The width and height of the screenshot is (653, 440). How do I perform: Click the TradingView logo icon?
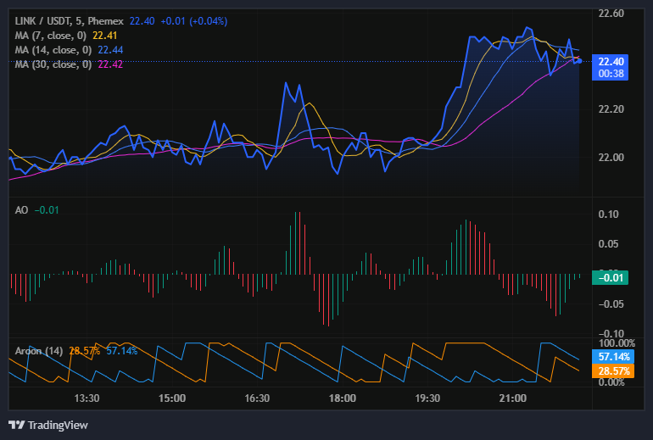coord(16,425)
